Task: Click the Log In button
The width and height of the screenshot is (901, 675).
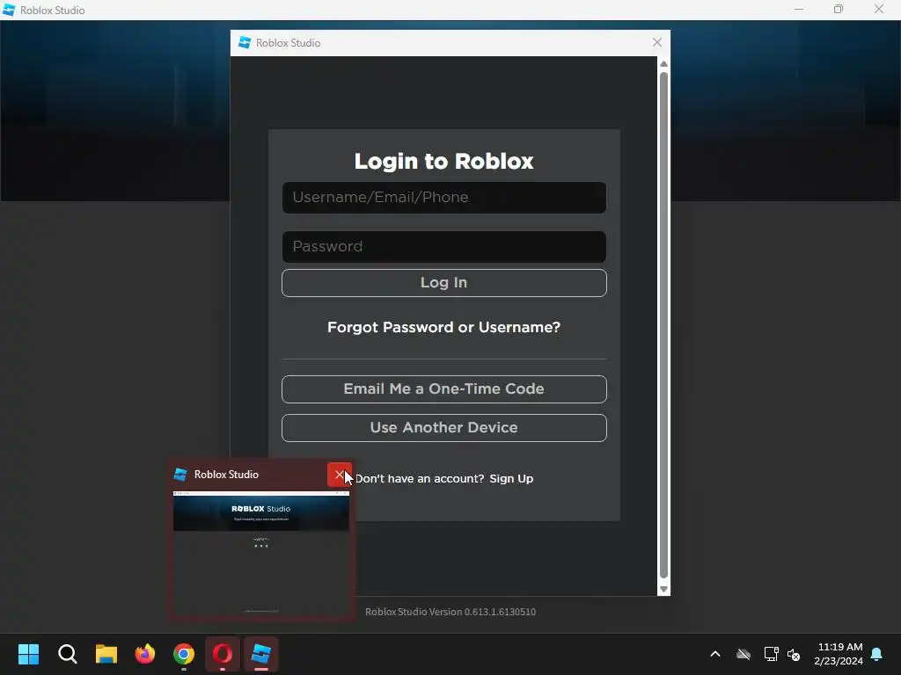Action: point(443,283)
